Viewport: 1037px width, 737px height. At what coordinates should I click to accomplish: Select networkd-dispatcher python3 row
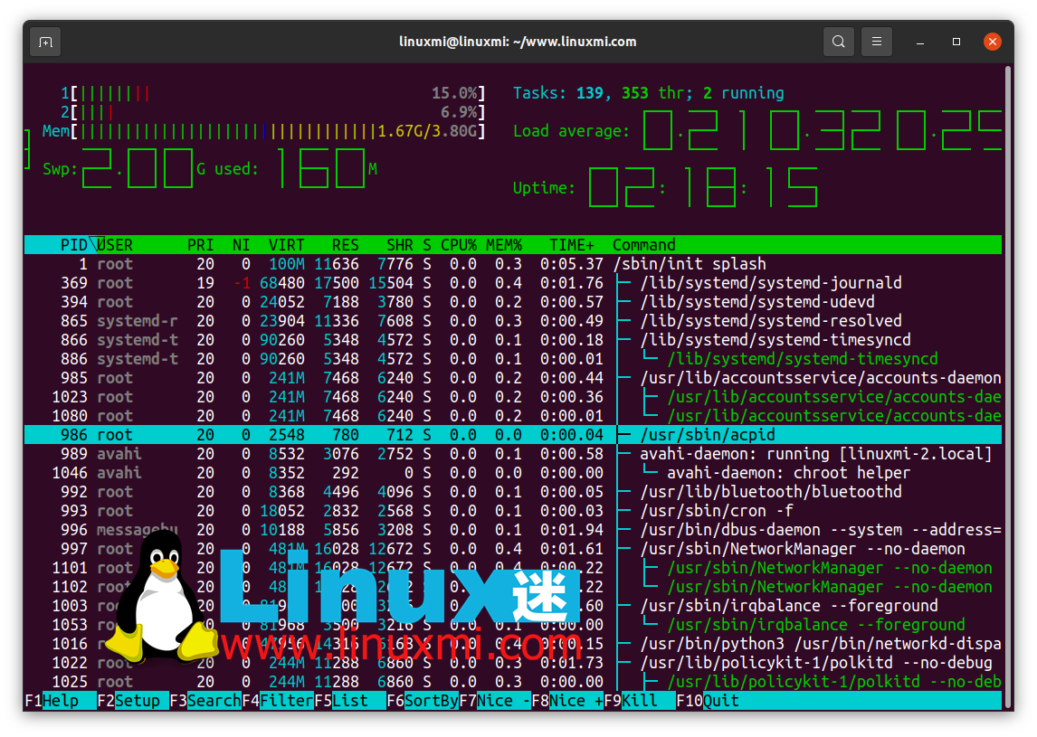coord(513,645)
